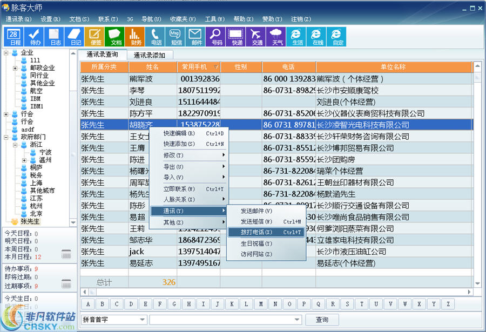The width and height of the screenshot is (486, 332).
Task: Select the 宁波 tree item
Action: 45,152
